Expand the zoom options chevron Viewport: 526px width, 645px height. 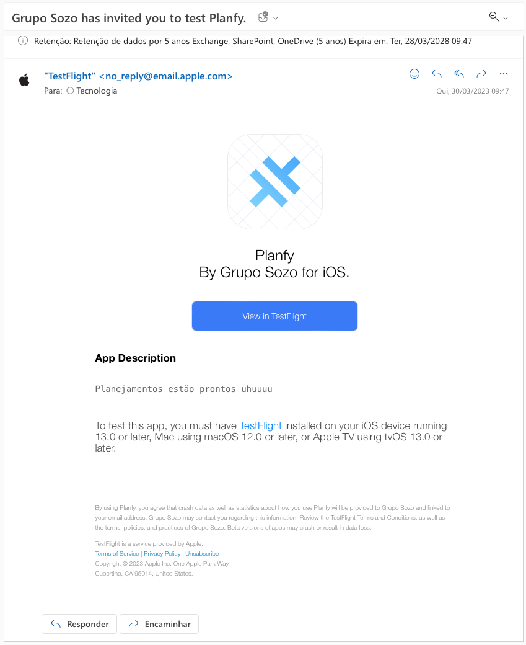(506, 18)
